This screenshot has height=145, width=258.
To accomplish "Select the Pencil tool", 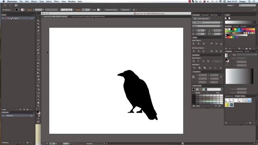I will 38,47.
